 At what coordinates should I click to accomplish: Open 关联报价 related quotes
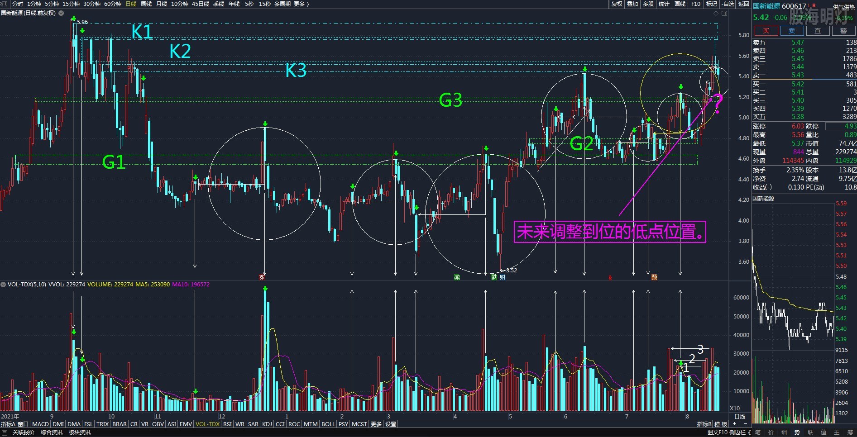[x=23, y=432]
